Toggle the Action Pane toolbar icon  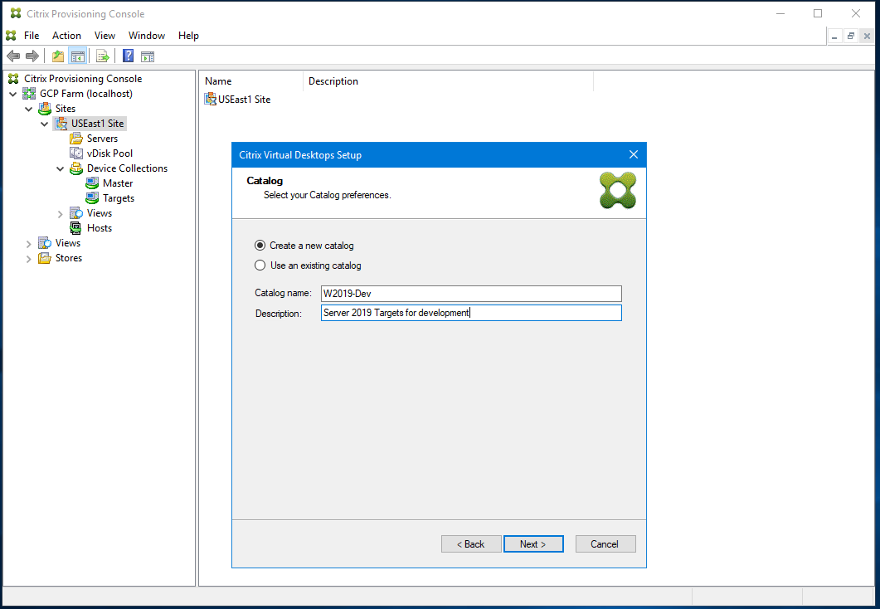pos(148,56)
